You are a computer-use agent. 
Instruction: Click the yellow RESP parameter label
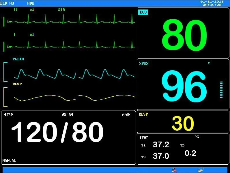(143, 114)
